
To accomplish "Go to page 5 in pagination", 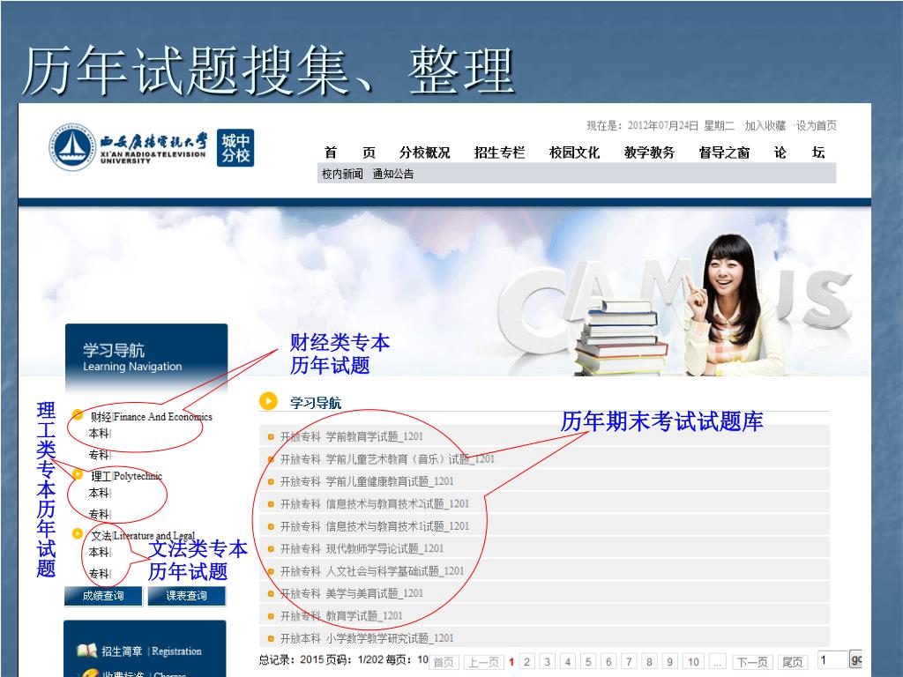I will [x=588, y=662].
